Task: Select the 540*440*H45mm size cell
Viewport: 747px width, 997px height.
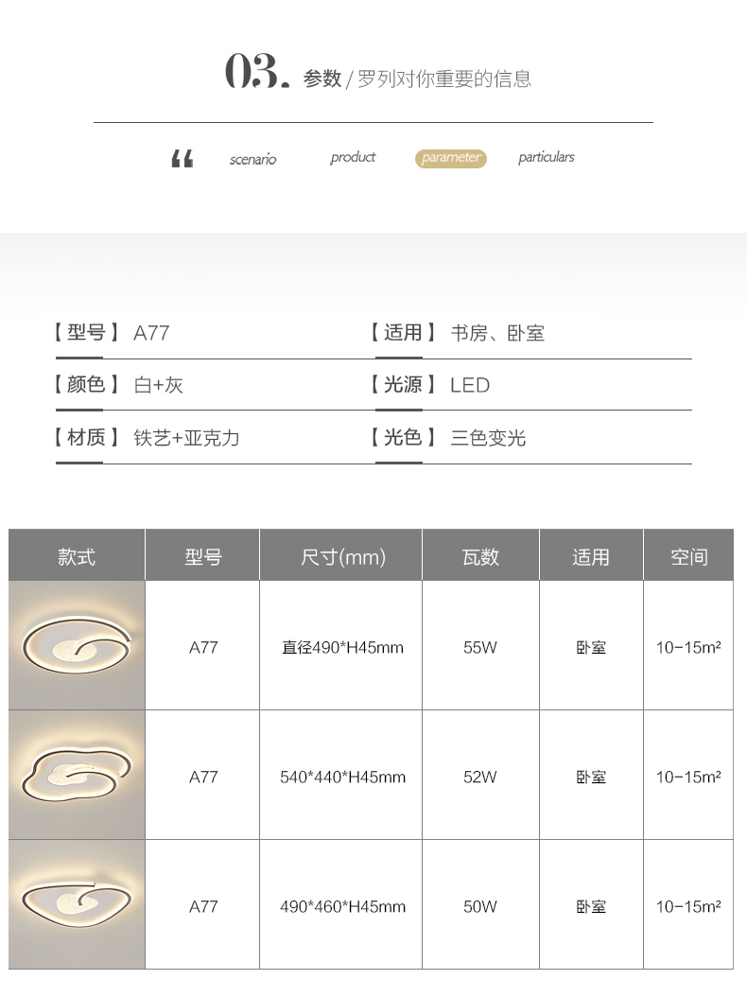Action: coord(342,777)
